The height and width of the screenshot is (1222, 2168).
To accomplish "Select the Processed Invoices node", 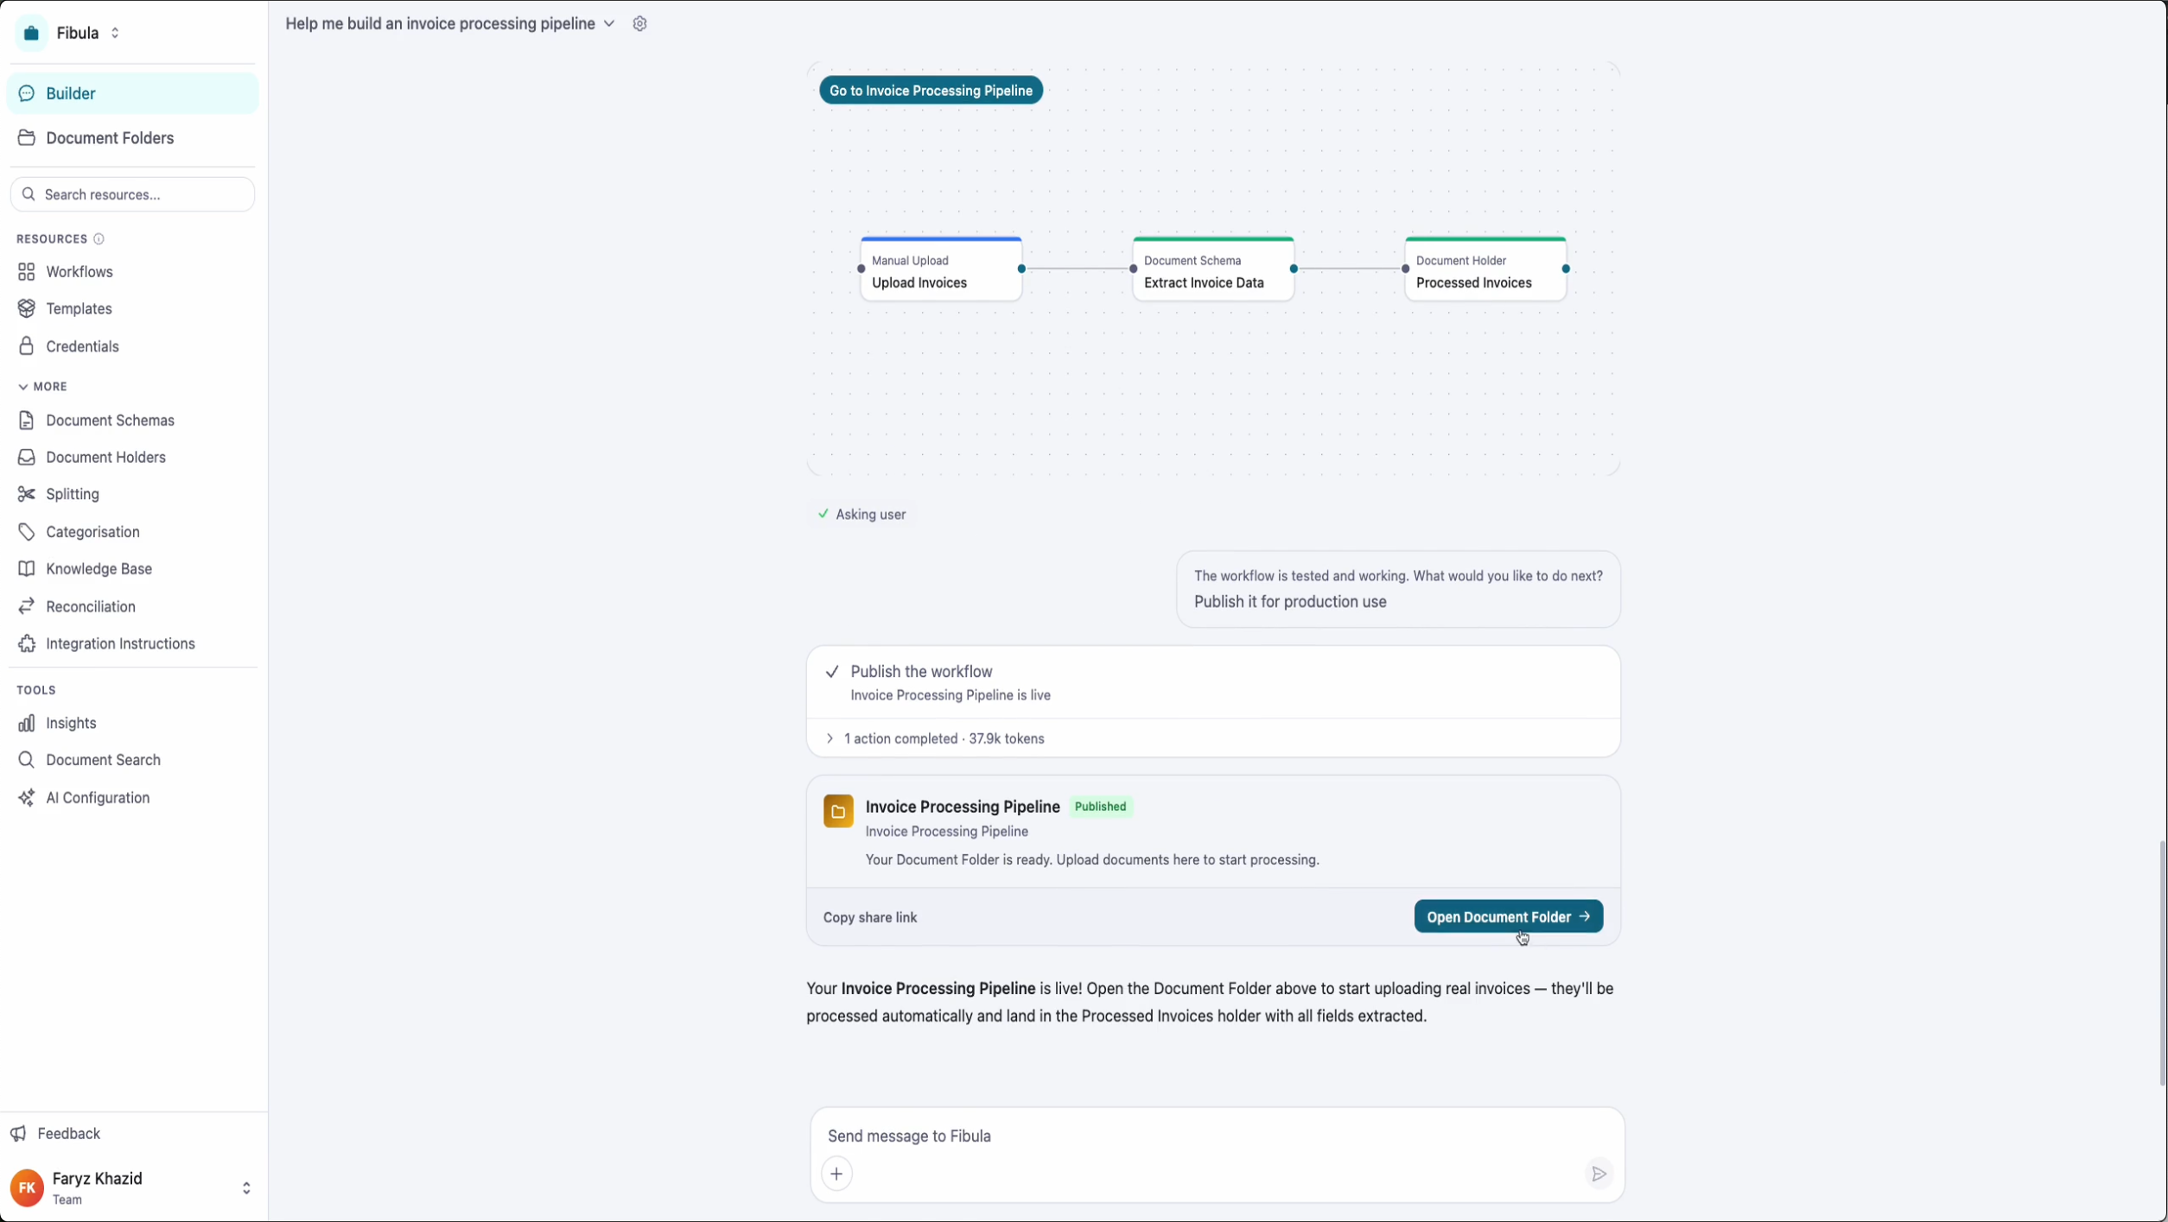I will 1485,269.
